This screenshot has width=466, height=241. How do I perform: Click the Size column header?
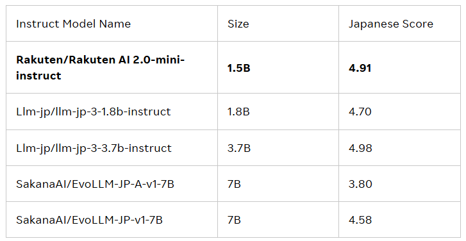click(238, 24)
